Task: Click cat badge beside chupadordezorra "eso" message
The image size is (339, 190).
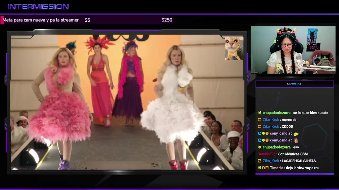Action: click(260, 147)
